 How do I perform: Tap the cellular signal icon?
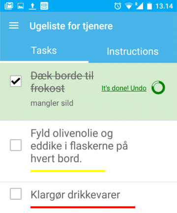click(x=139, y=6)
